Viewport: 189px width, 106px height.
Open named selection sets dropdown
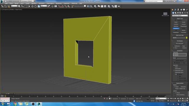point(80,6)
